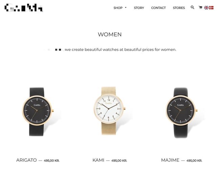Go to the STORY page
Viewport: 220px width, 169px height.
point(139,8)
